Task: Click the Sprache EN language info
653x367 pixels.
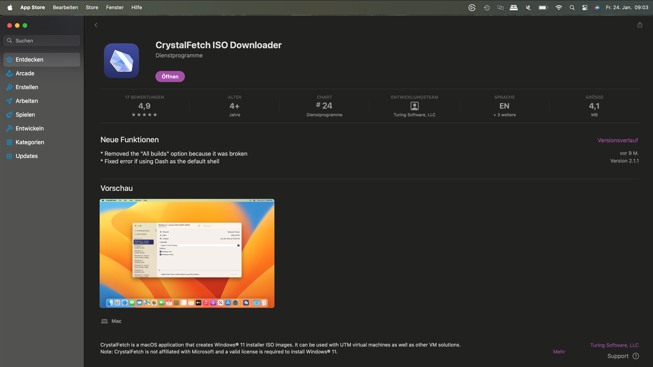Action: 504,106
